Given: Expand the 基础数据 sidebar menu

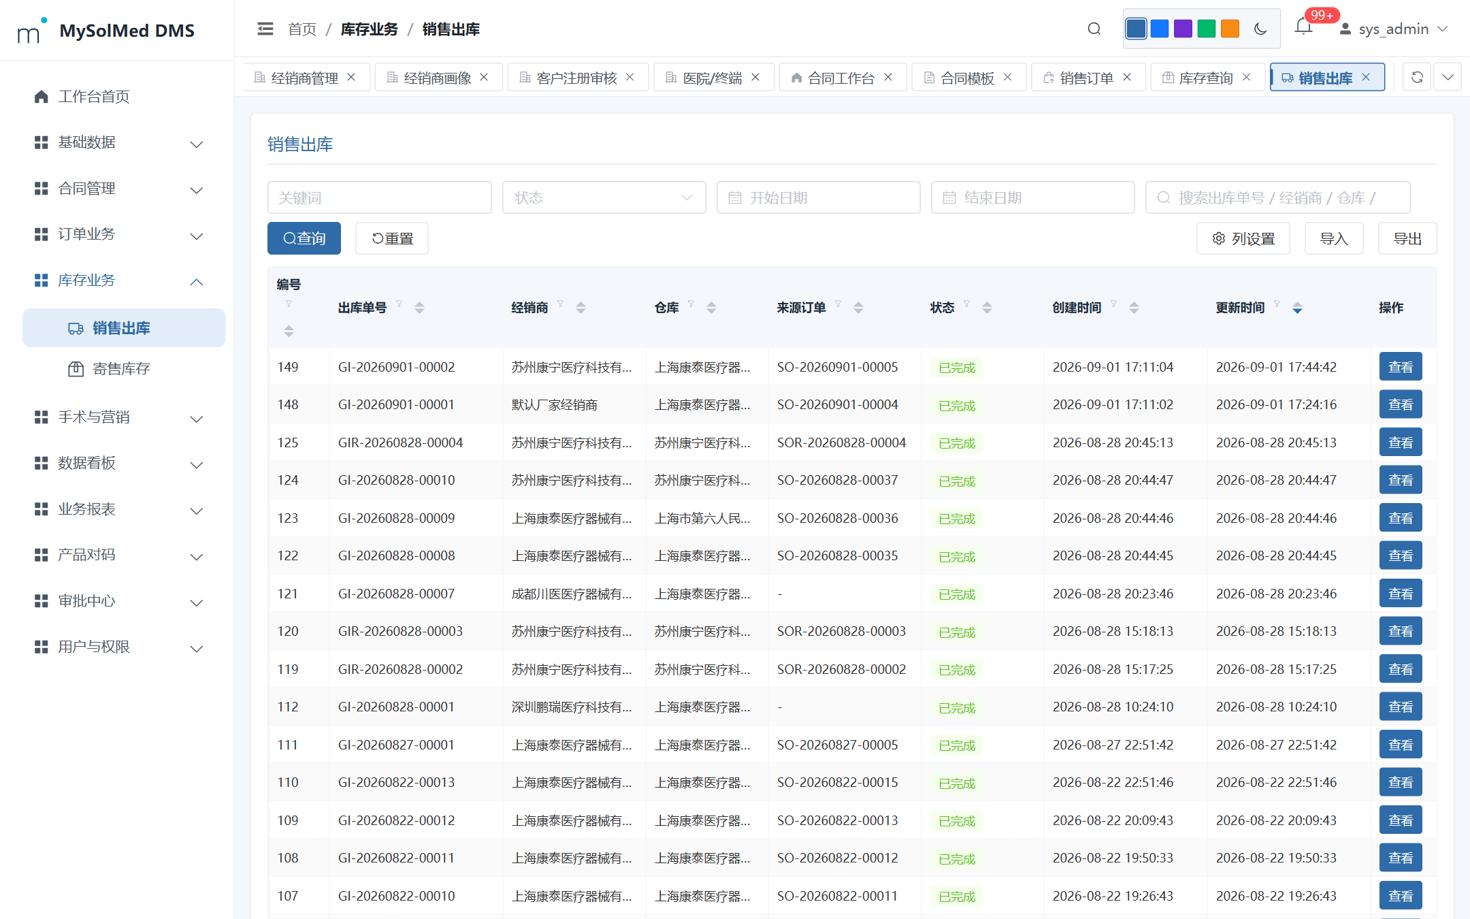Looking at the screenshot, I should [118, 142].
